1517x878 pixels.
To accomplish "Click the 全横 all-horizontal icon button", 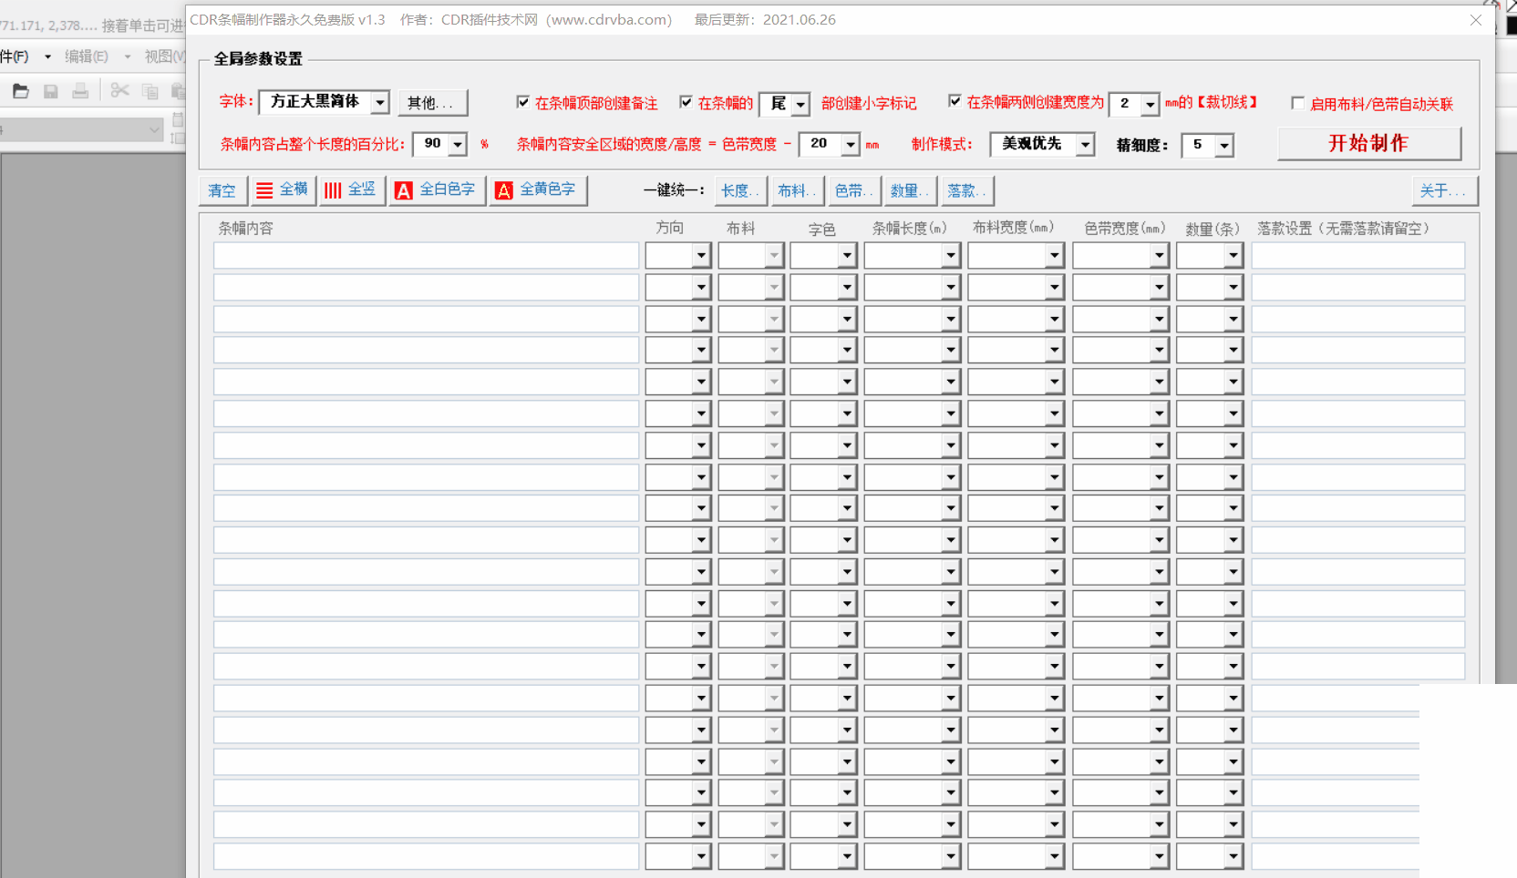I will (283, 190).
